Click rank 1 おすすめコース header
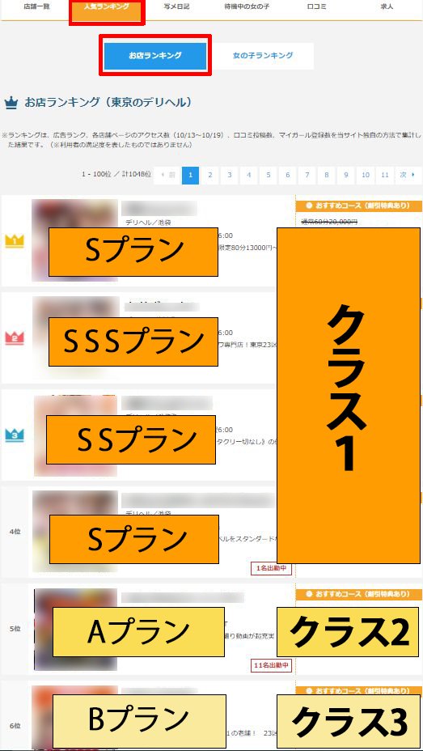The image size is (423, 751). point(358,206)
